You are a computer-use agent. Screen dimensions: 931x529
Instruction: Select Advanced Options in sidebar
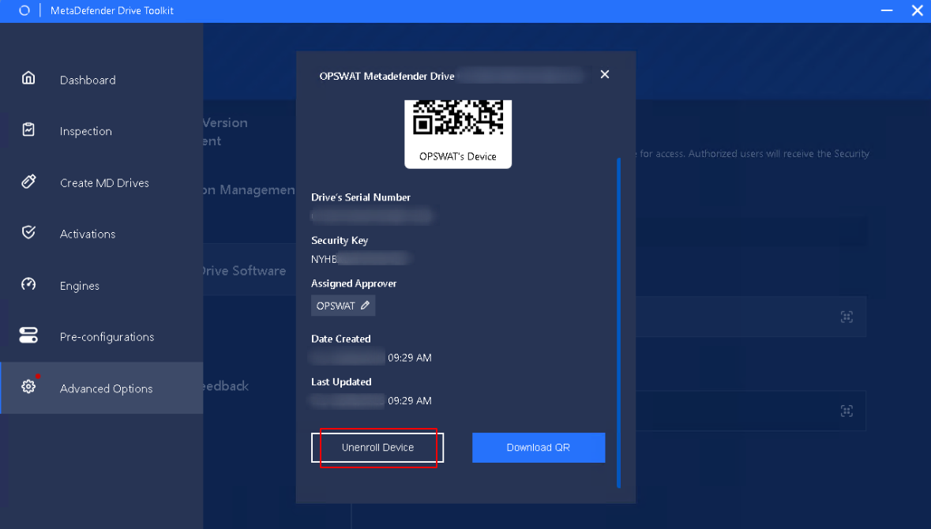[102, 388]
